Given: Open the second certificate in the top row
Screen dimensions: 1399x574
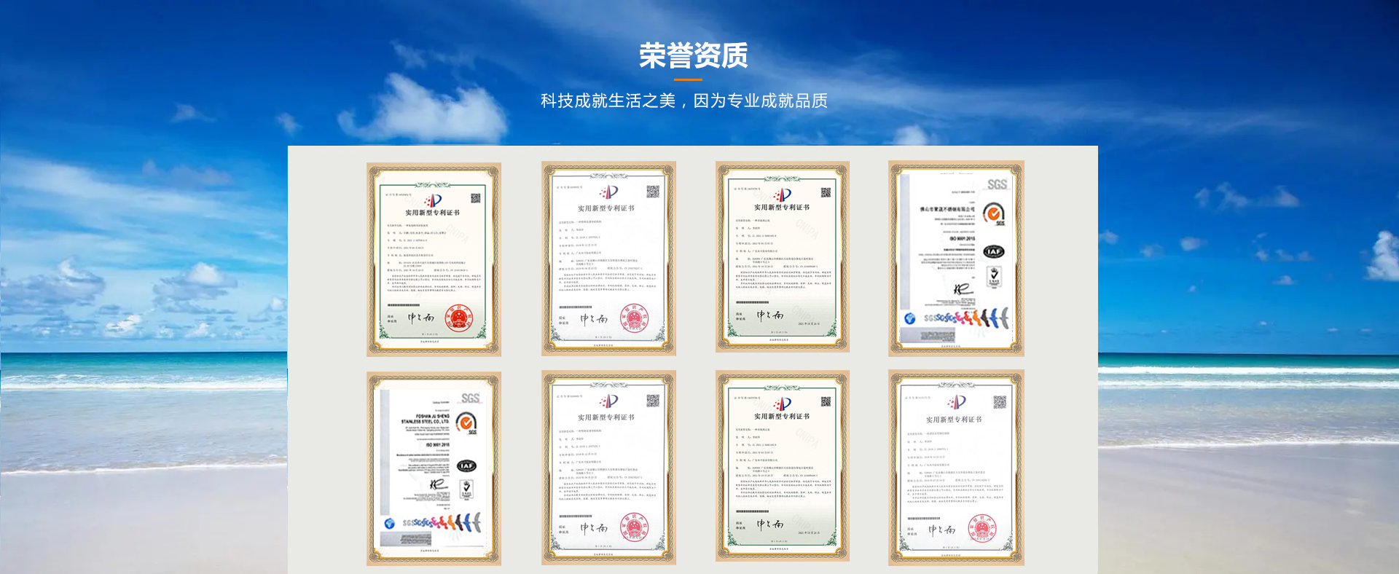Looking at the screenshot, I should click(x=608, y=259).
